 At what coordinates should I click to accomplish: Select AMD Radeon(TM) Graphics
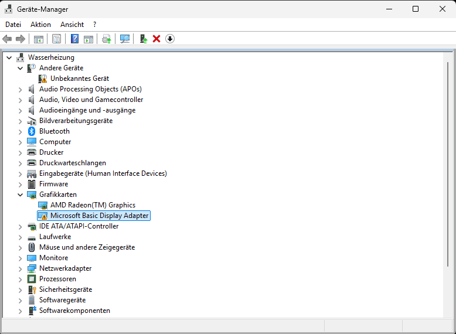93,205
